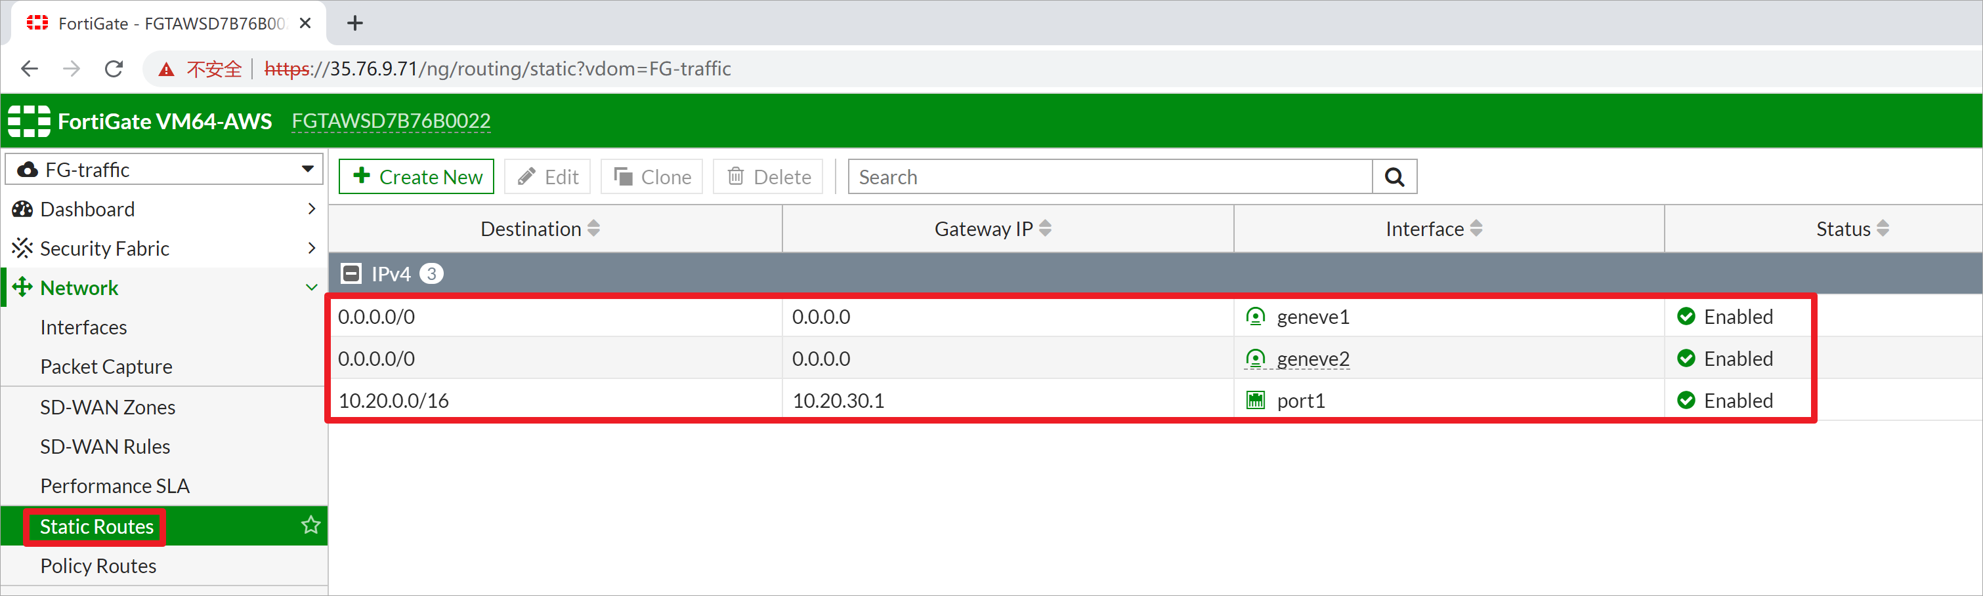Select Static Routes in the sidebar
Viewport: 1983px width, 596px height.
pyautogui.click(x=96, y=526)
